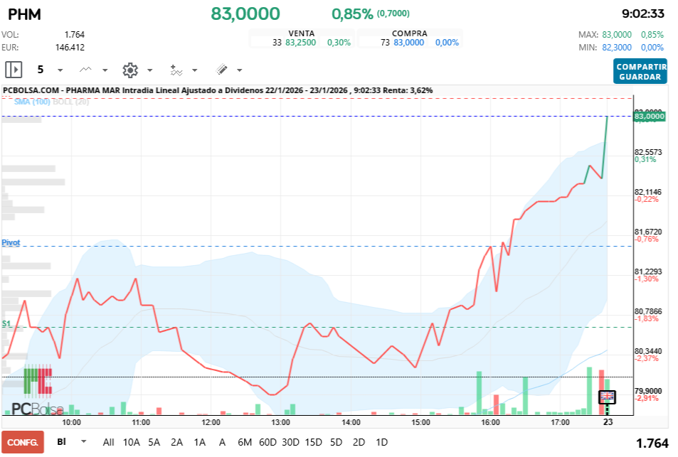The width and height of the screenshot is (678, 457).
Task: Click the PCBolsa logo on the chart
Action: click(38, 390)
